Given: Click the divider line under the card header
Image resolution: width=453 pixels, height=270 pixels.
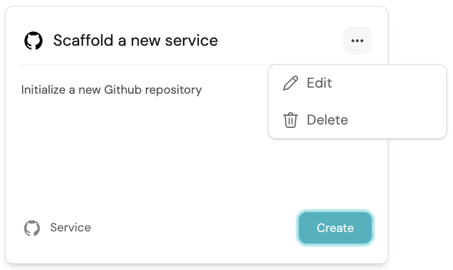Looking at the screenshot, I should coord(138,65).
